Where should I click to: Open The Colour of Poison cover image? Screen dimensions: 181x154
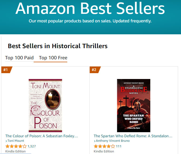(x=45, y=105)
